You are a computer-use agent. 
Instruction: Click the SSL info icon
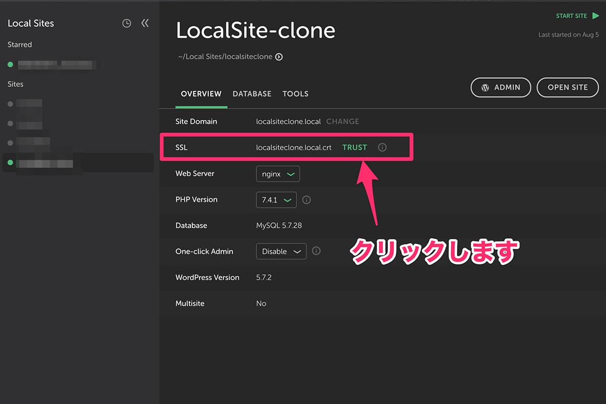tap(382, 147)
